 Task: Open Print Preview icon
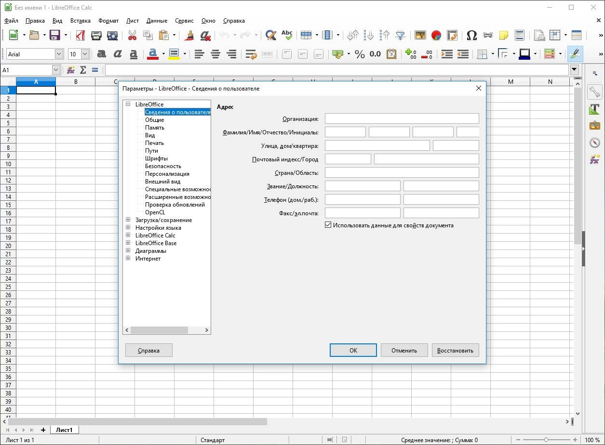coord(112,35)
